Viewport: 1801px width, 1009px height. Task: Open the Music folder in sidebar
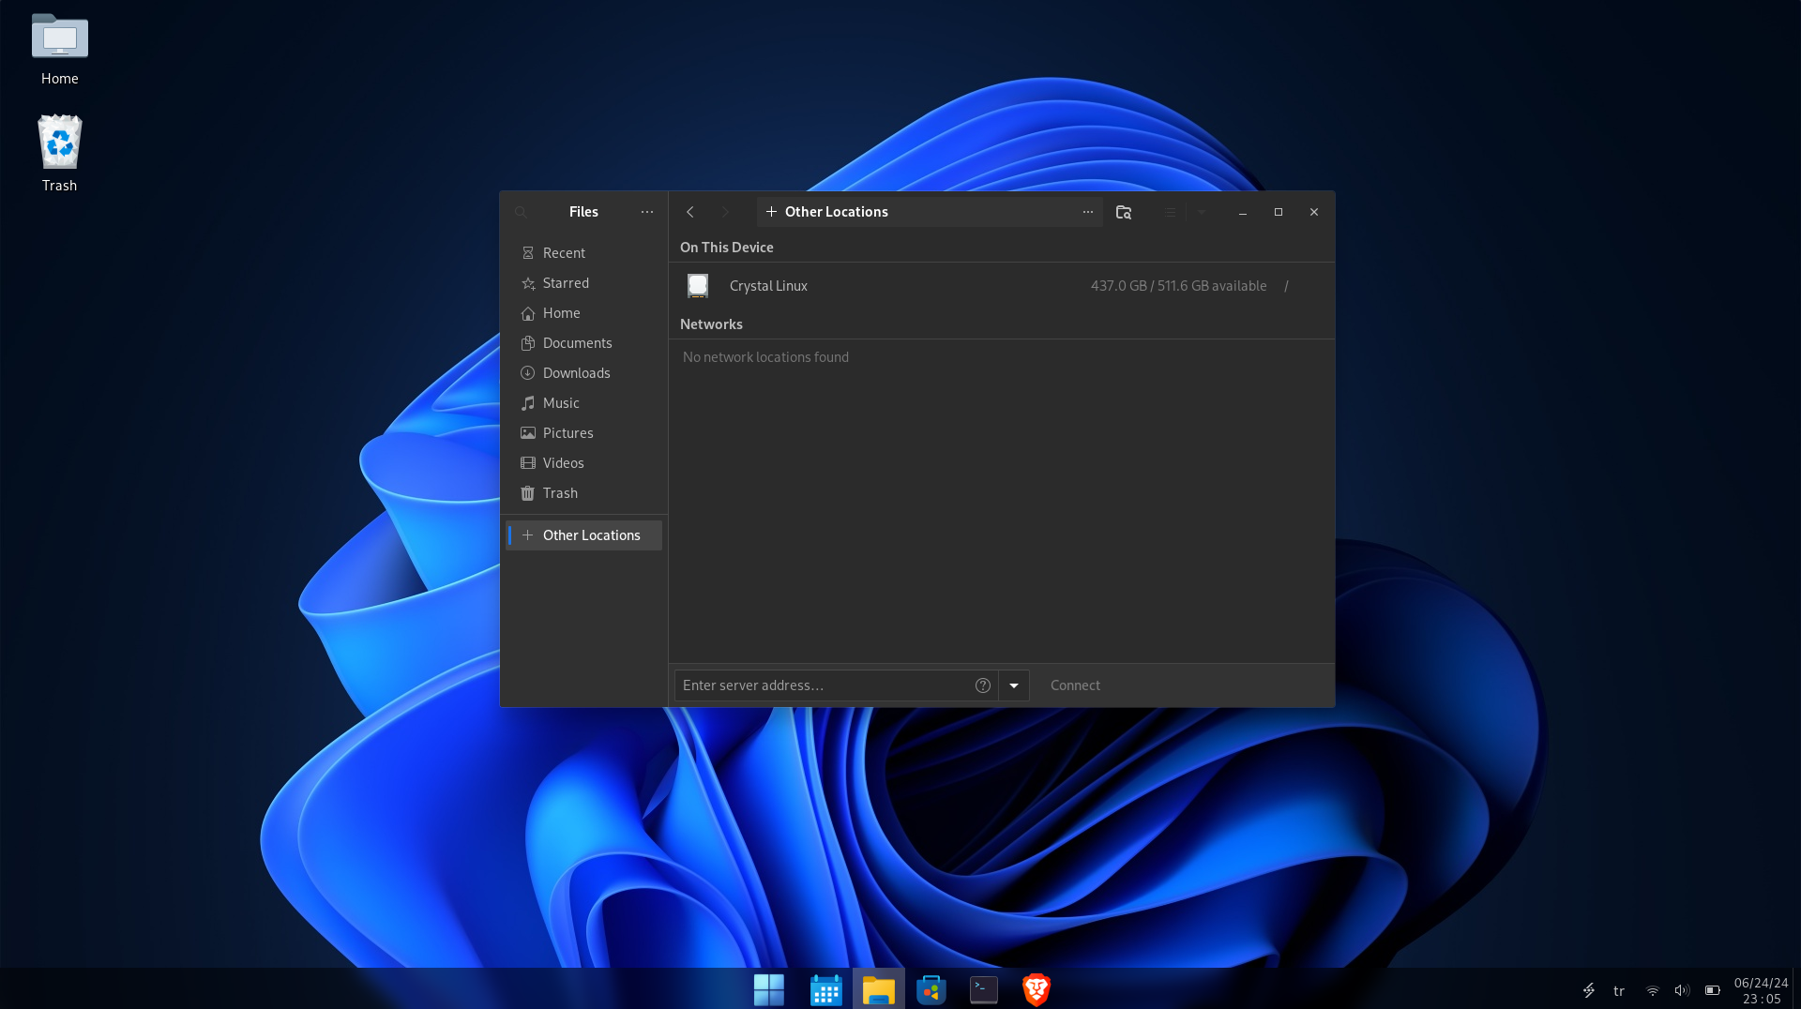(561, 403)
